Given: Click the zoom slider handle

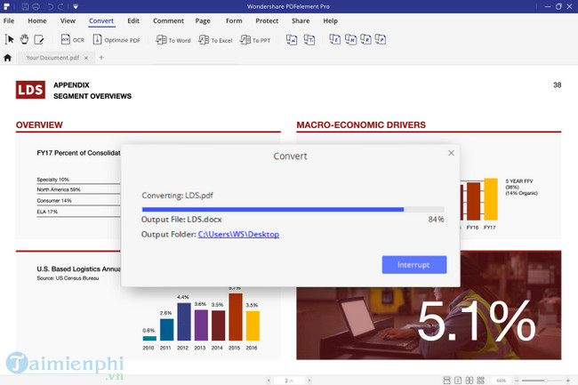Looking at the screenshot, I should point(546,381).
